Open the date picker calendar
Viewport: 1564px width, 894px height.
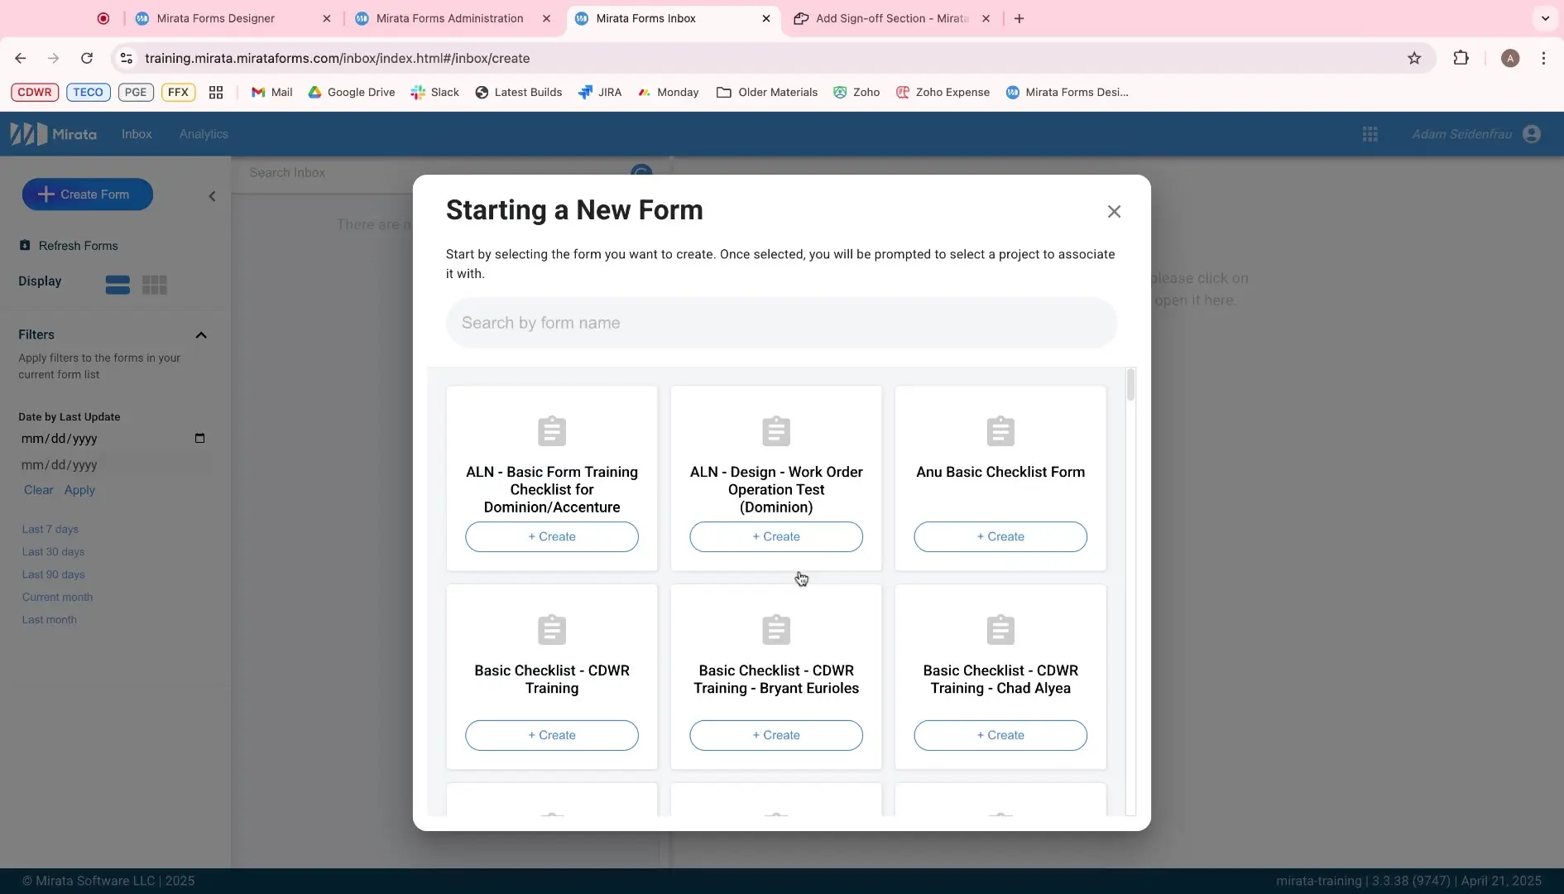[x=199, y=438]
